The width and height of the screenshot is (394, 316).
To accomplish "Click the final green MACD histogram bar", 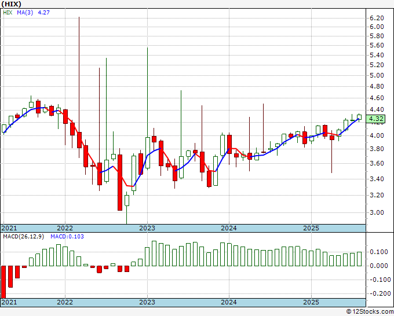I will point(359,259).
